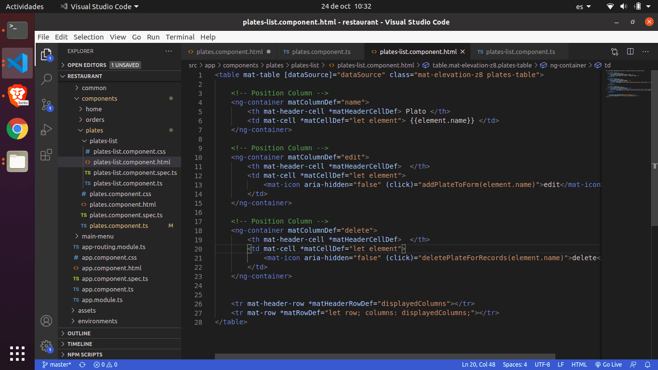Expand the OUTLINE section
Viewport: 658px width, 370px height.
79,333
